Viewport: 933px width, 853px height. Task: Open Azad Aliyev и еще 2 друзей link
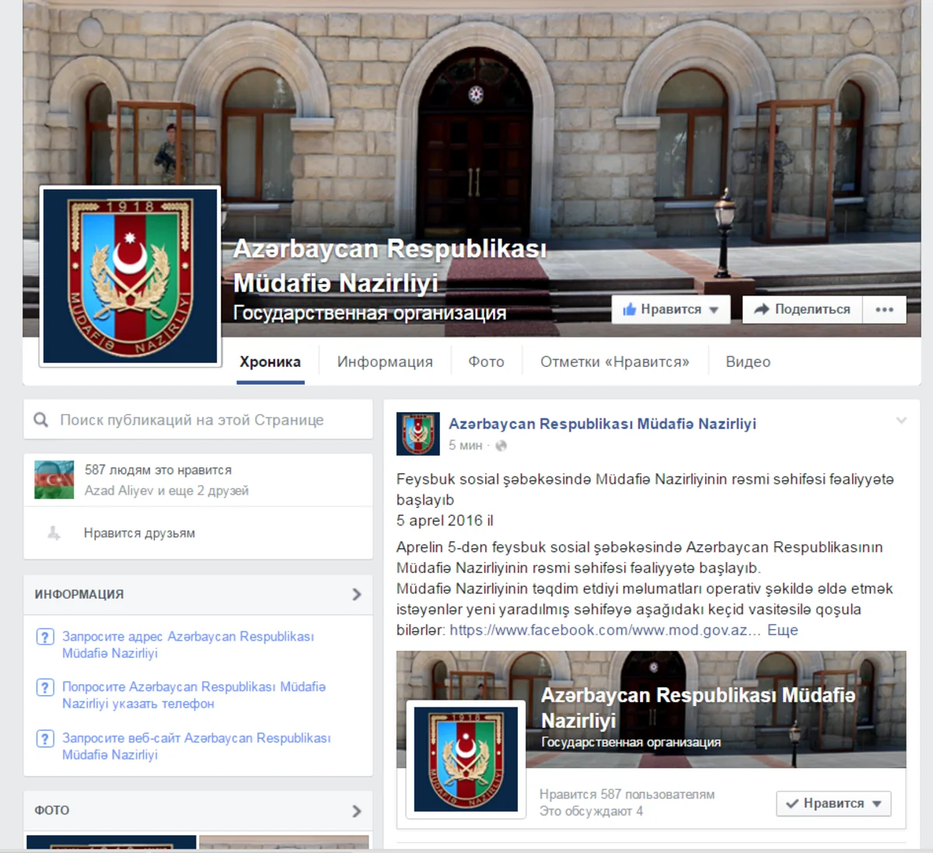(x=166, y=491)
